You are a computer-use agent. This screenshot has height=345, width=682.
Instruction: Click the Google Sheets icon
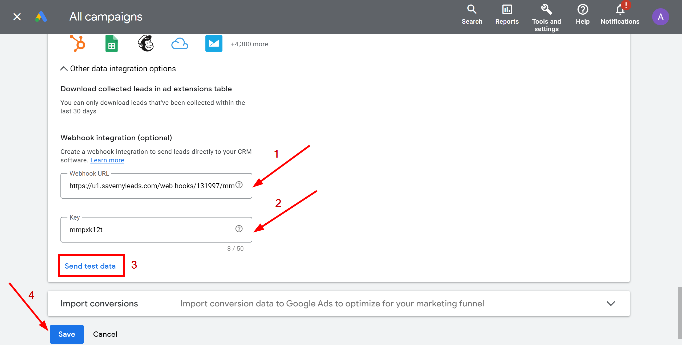pos(111,43)
